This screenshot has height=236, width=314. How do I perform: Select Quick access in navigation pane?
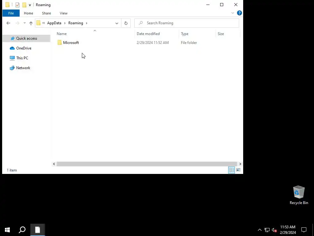pyautogui.click(x=26, y=38)
